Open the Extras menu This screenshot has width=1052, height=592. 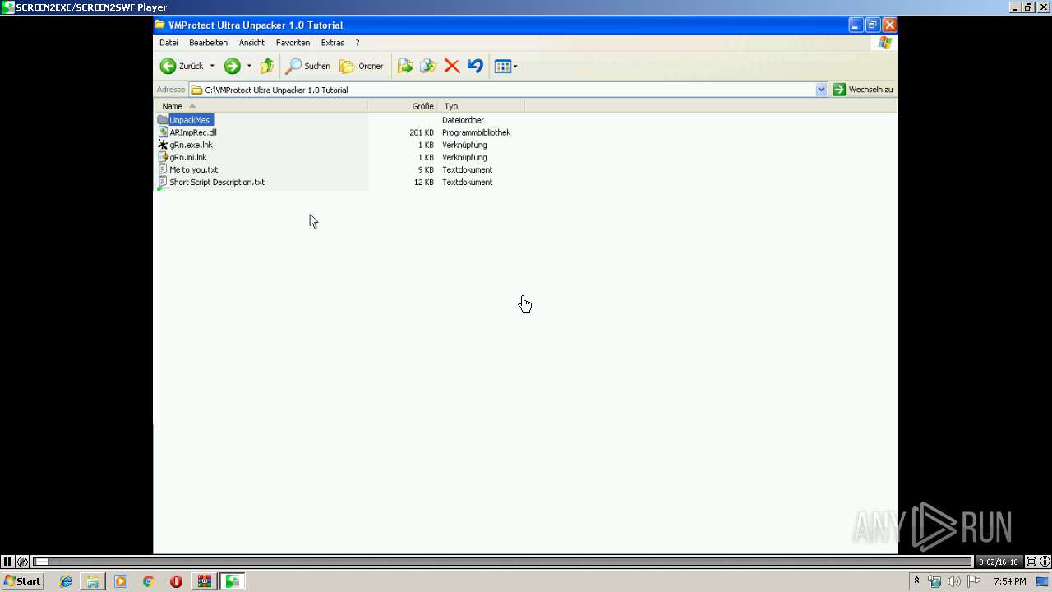pyautogui.click(x=333, y=43)
